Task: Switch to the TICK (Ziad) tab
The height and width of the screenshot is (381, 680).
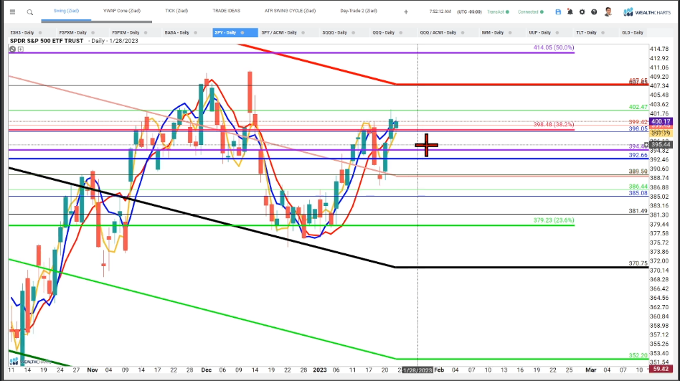Action: tap(176, 11)
